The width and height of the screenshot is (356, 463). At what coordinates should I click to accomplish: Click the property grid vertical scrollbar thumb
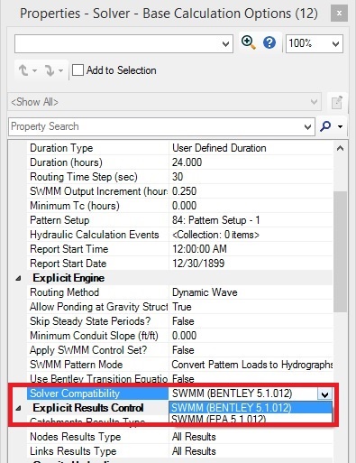[x=340, y=252]
